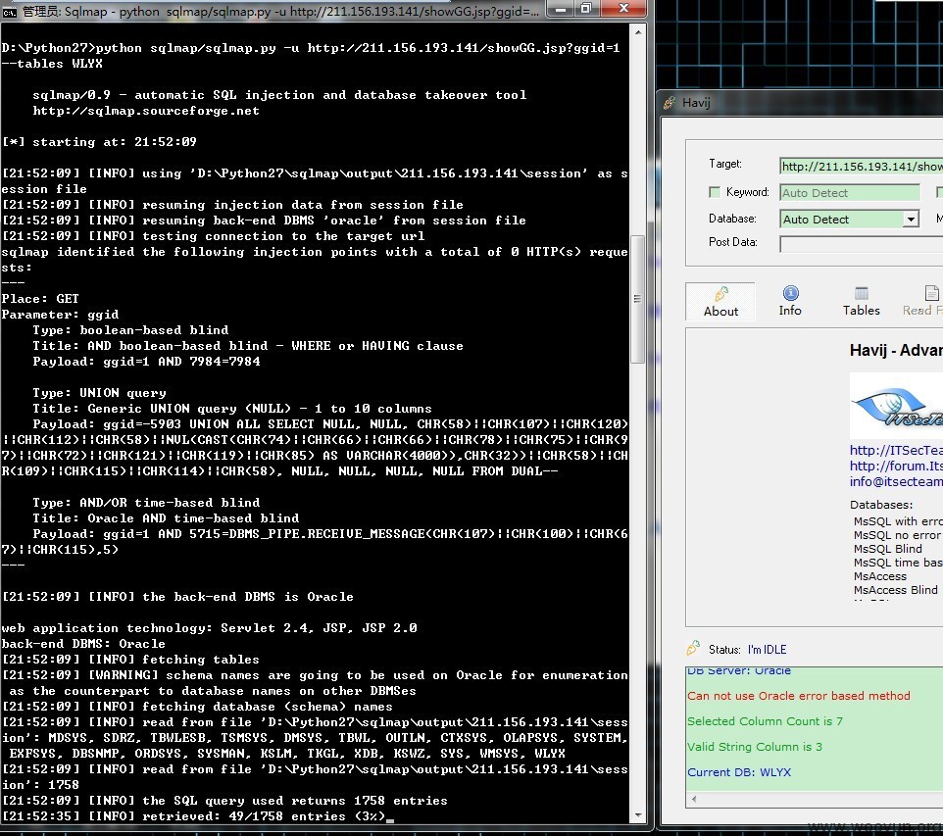Open the About tab in Havij

[x=720, y=302]
